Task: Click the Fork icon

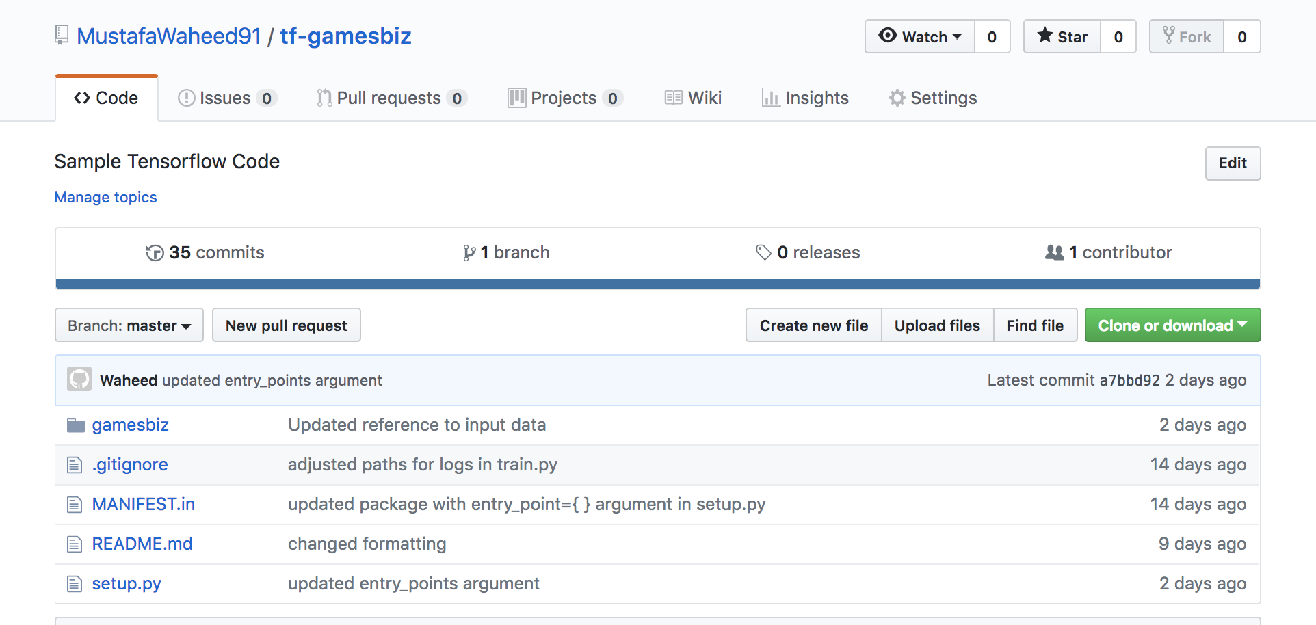Action: pos(1169,36)
